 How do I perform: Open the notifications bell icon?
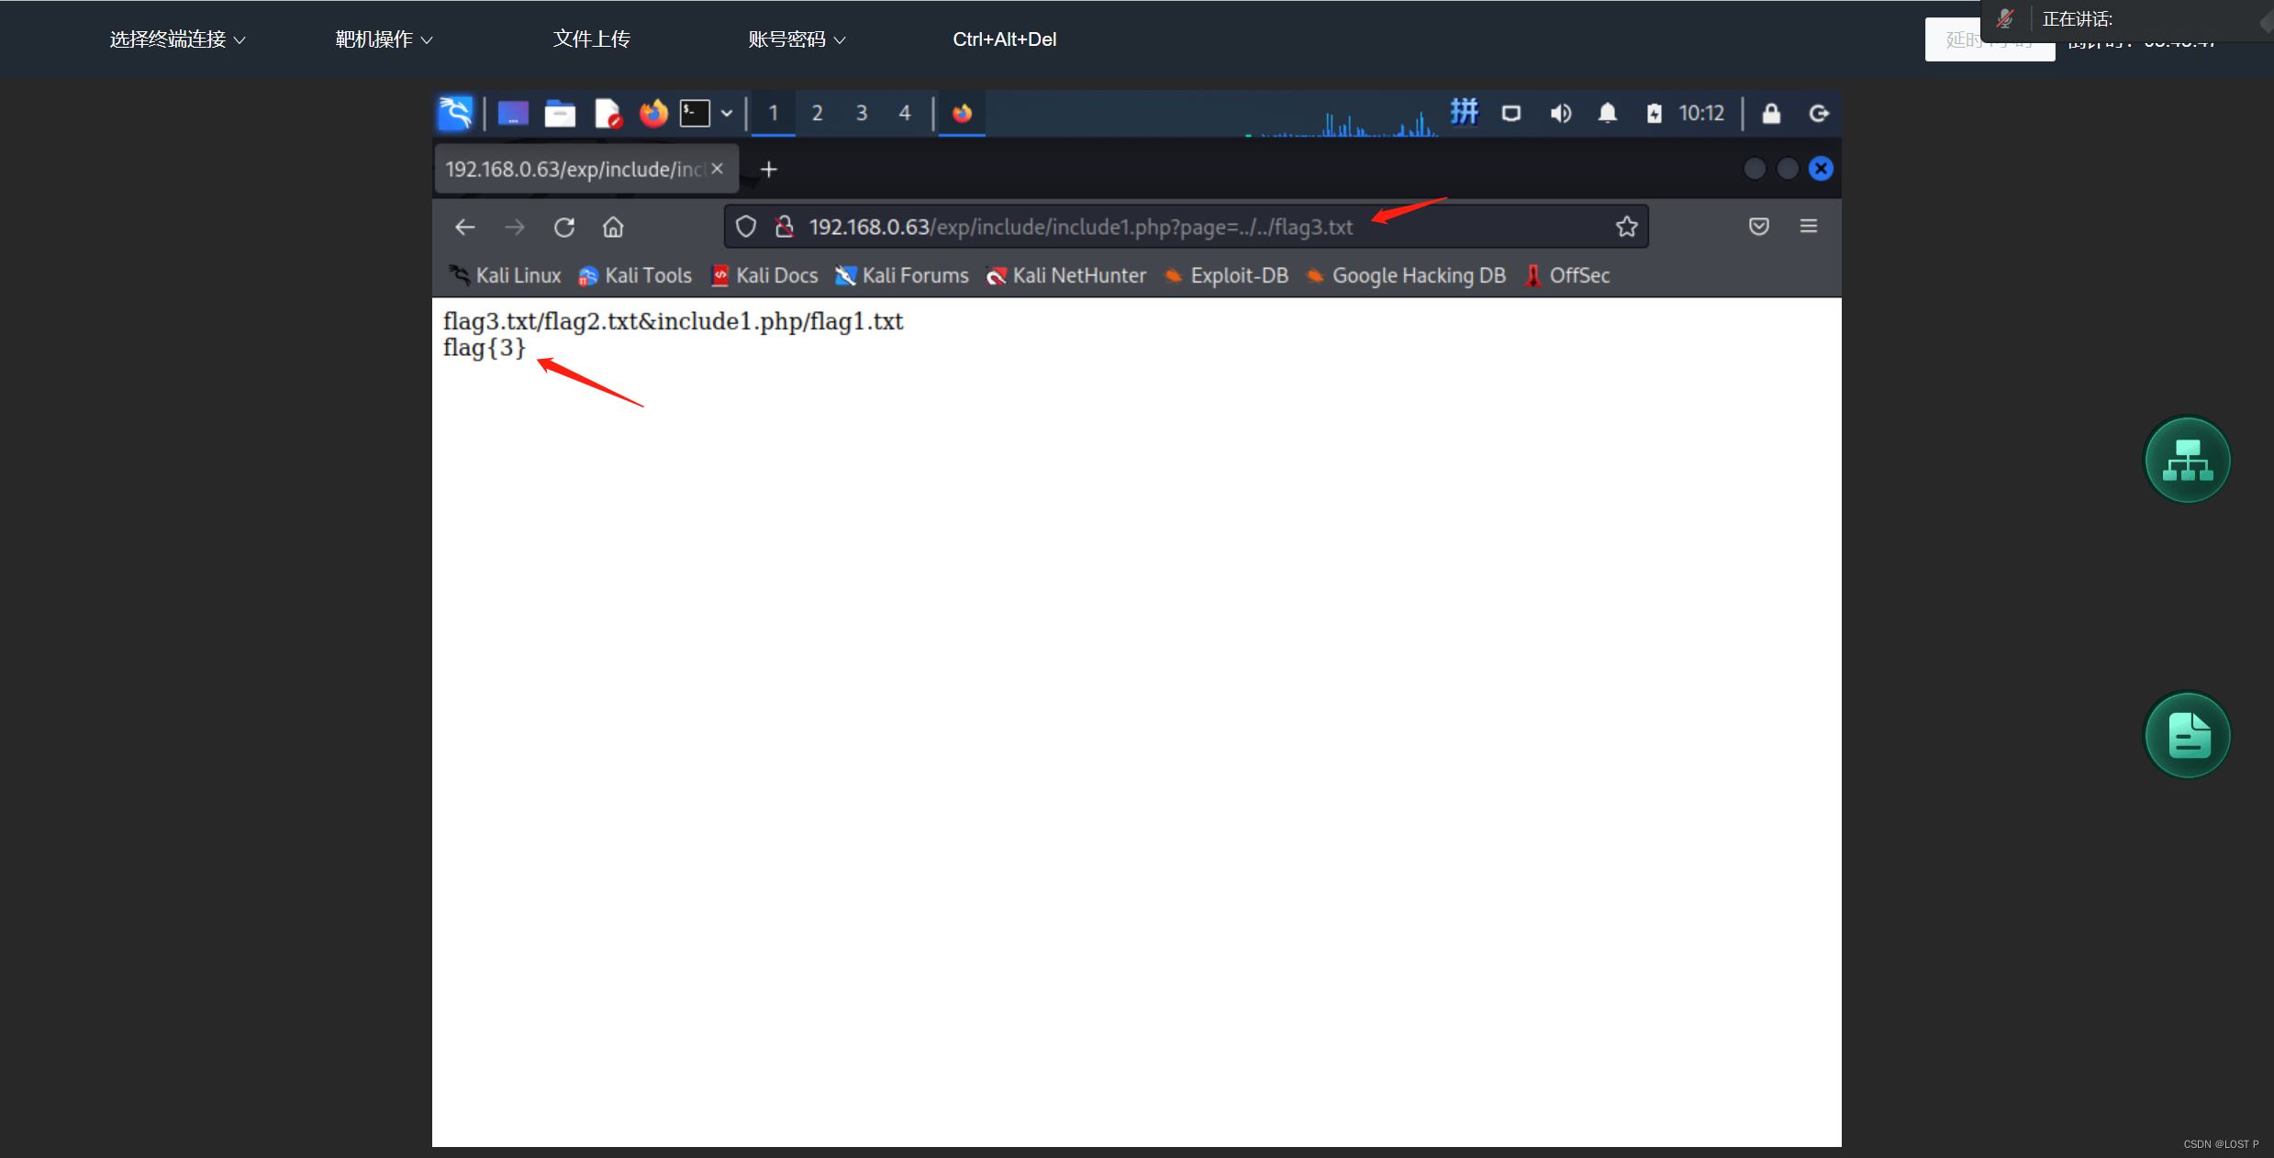(1607, 113)
